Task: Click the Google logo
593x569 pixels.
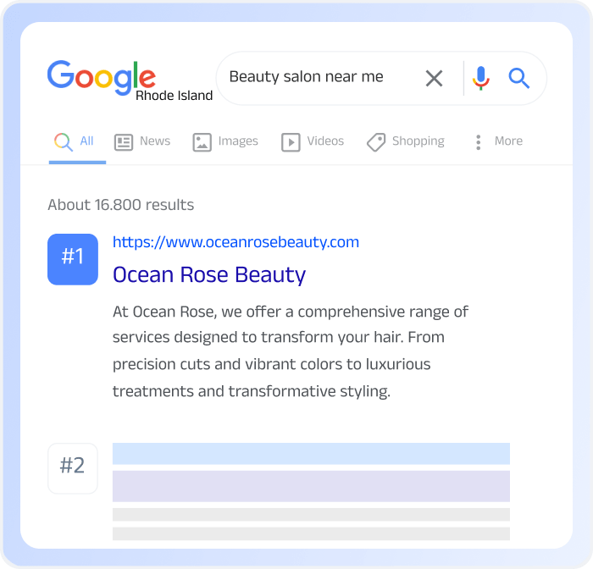Action: [102, 78]
